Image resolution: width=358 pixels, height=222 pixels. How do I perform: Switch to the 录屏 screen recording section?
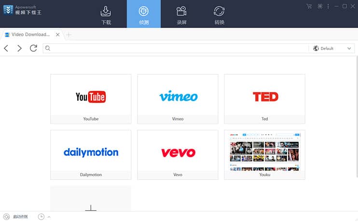[181, 14]
